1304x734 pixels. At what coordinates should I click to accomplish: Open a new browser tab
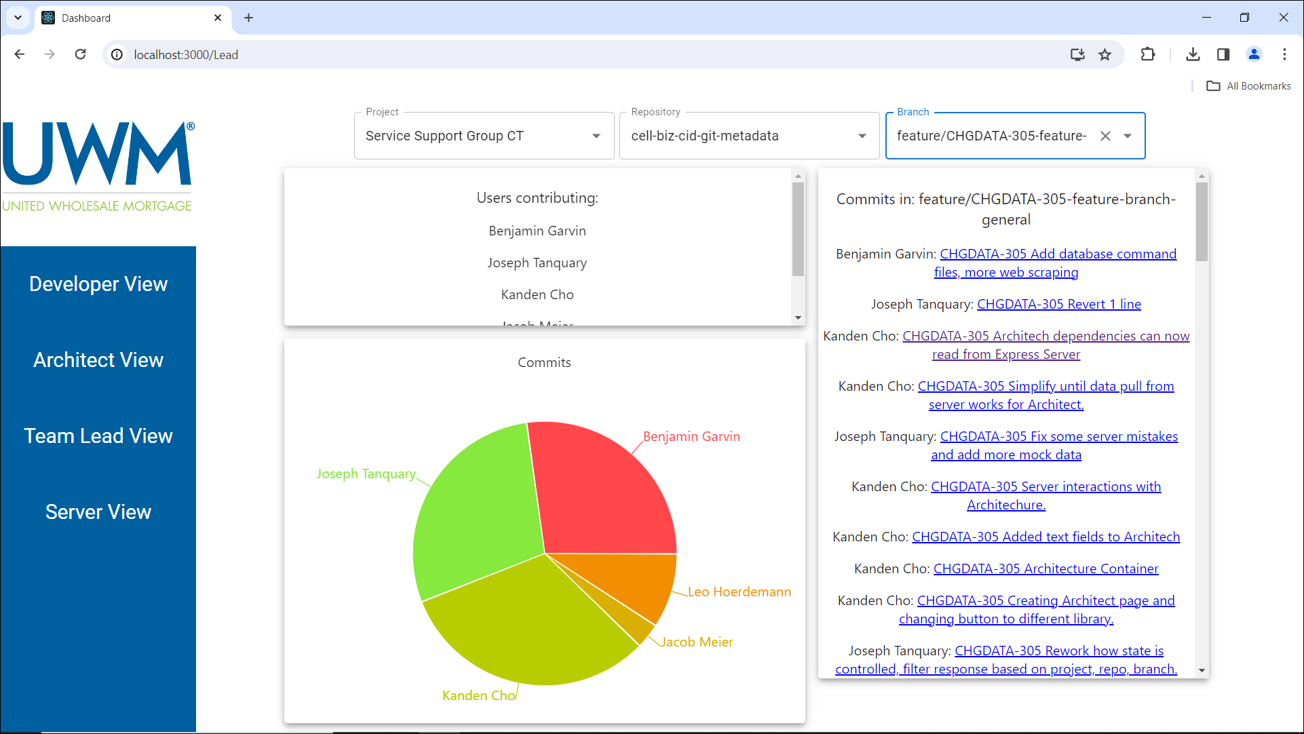coord(248,18)
